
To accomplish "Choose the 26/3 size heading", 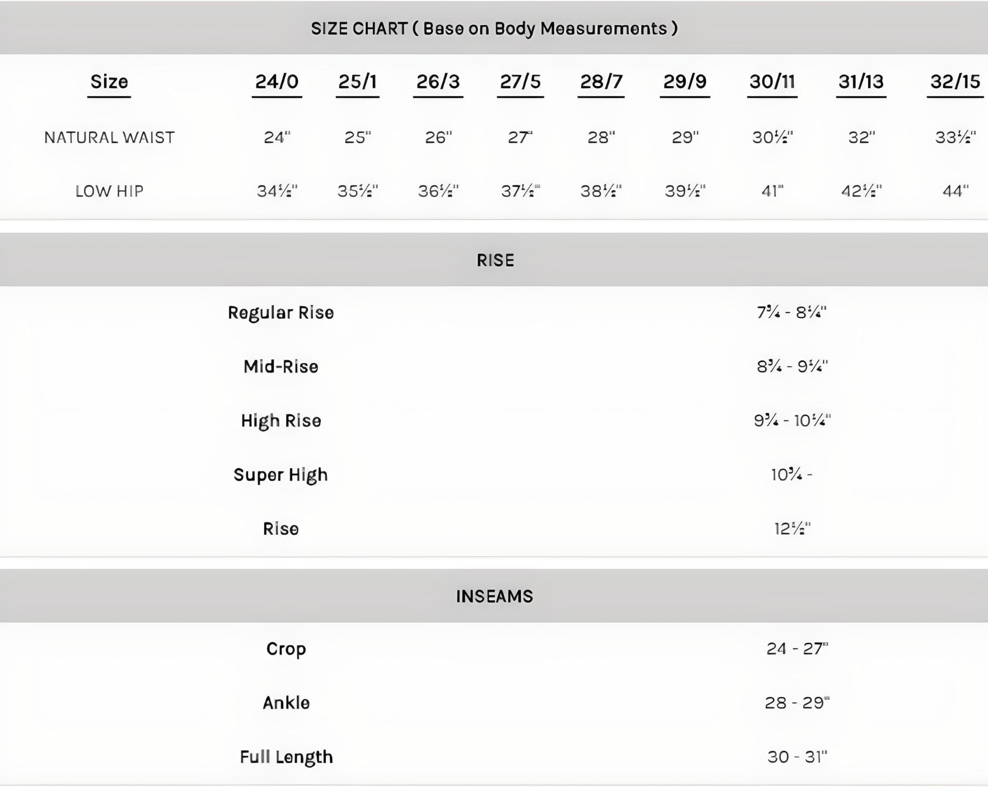I will (x=438, y=82).
